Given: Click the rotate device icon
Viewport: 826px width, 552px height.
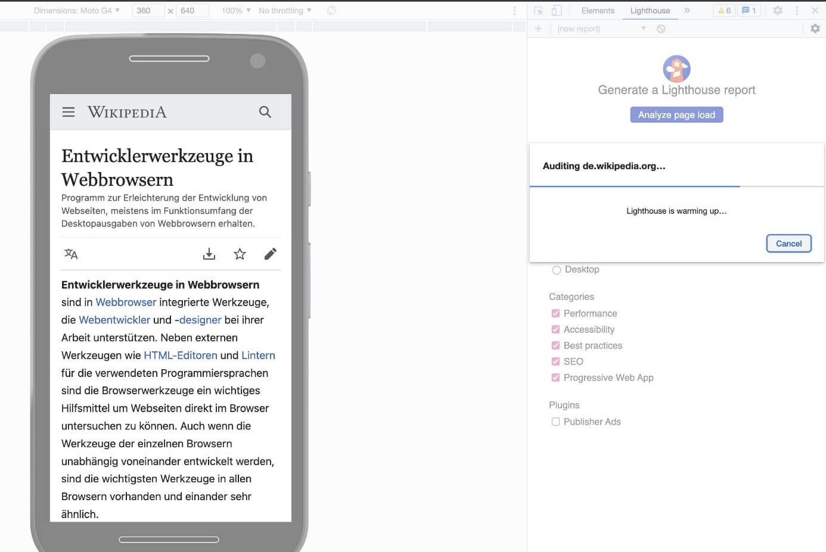Looking at the screenshot, I should [x=332, y=10].
